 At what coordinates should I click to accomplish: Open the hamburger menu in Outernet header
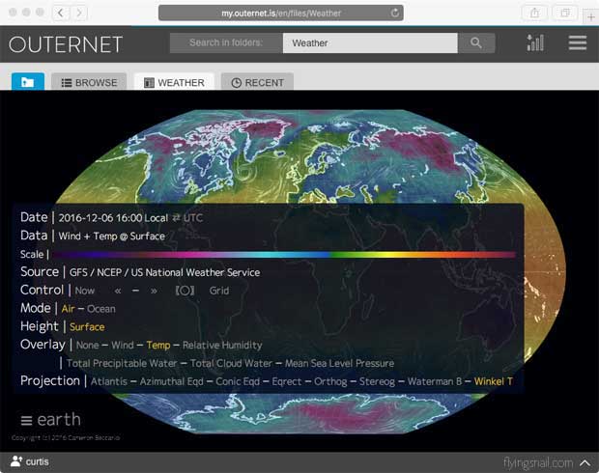(x=577, y=42)
